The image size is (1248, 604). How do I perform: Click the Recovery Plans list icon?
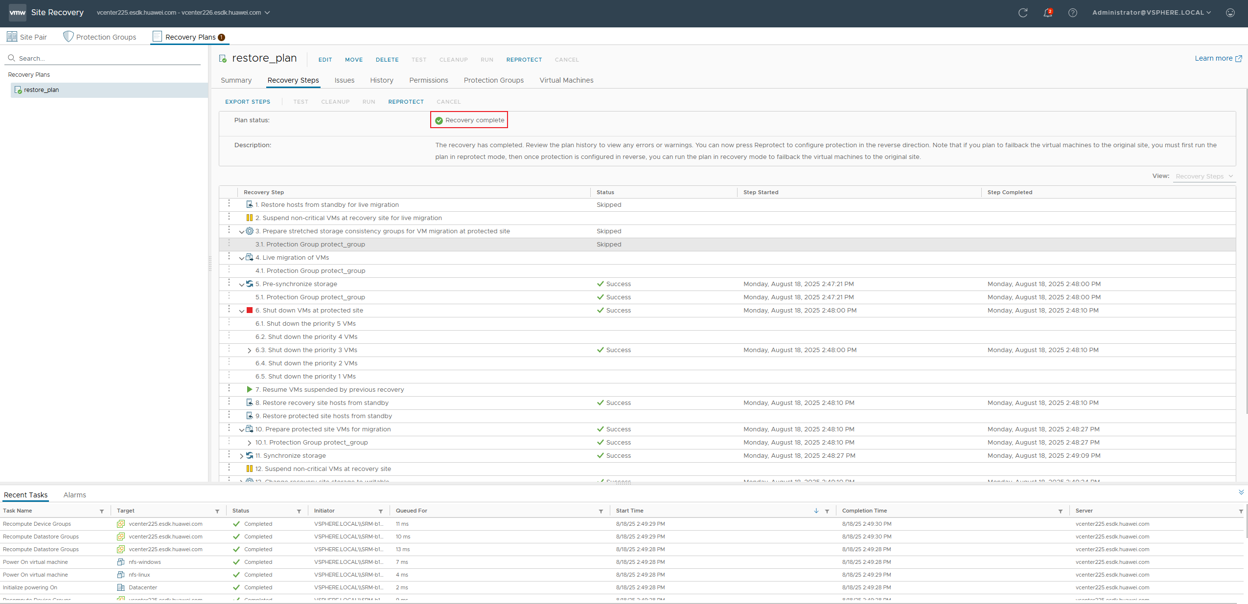click(x=157, y=37)
